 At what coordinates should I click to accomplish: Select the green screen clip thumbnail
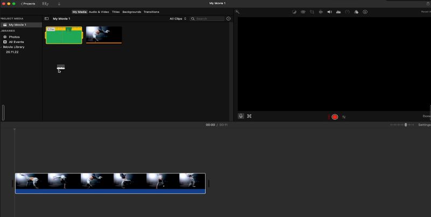(64, 35)
